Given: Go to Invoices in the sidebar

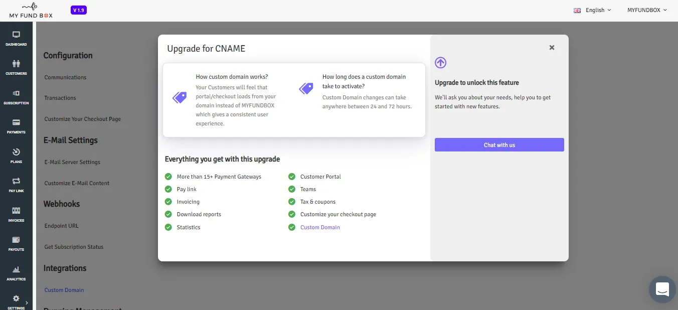Looking at the screenshot, I should click(16, 214).
